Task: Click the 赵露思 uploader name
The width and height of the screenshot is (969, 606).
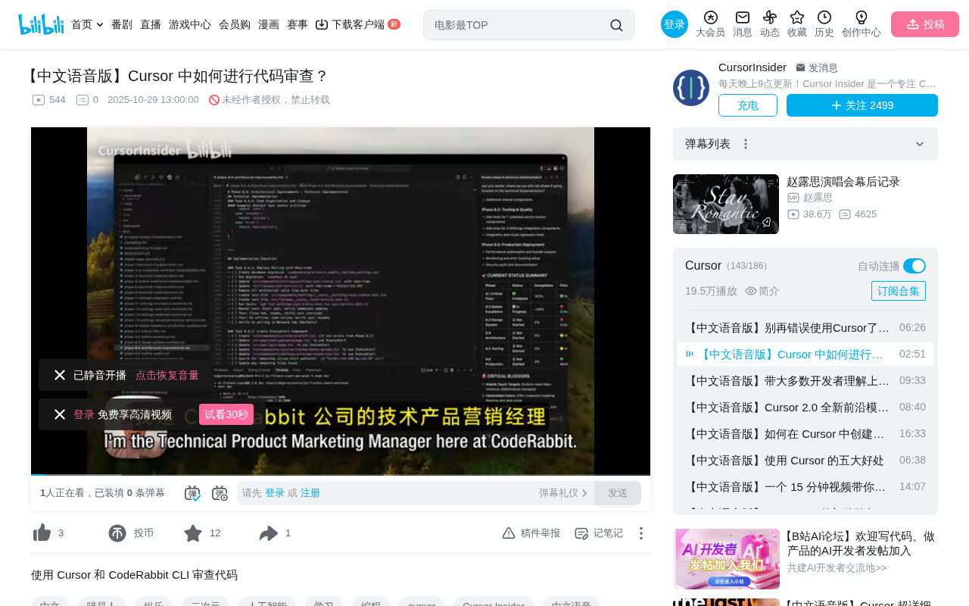Action: (x=818, y=198)
